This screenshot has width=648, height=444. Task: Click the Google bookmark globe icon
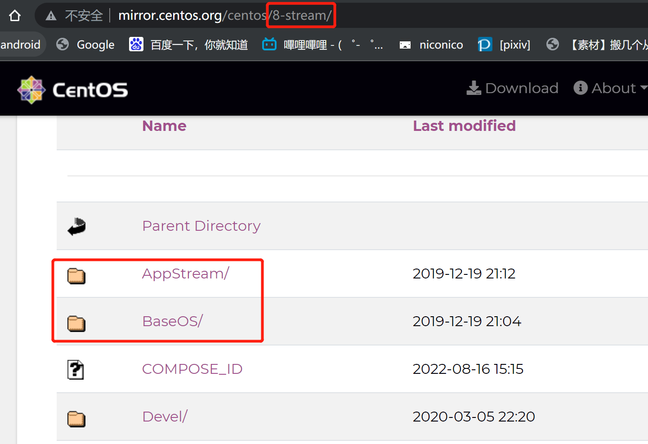63,44
